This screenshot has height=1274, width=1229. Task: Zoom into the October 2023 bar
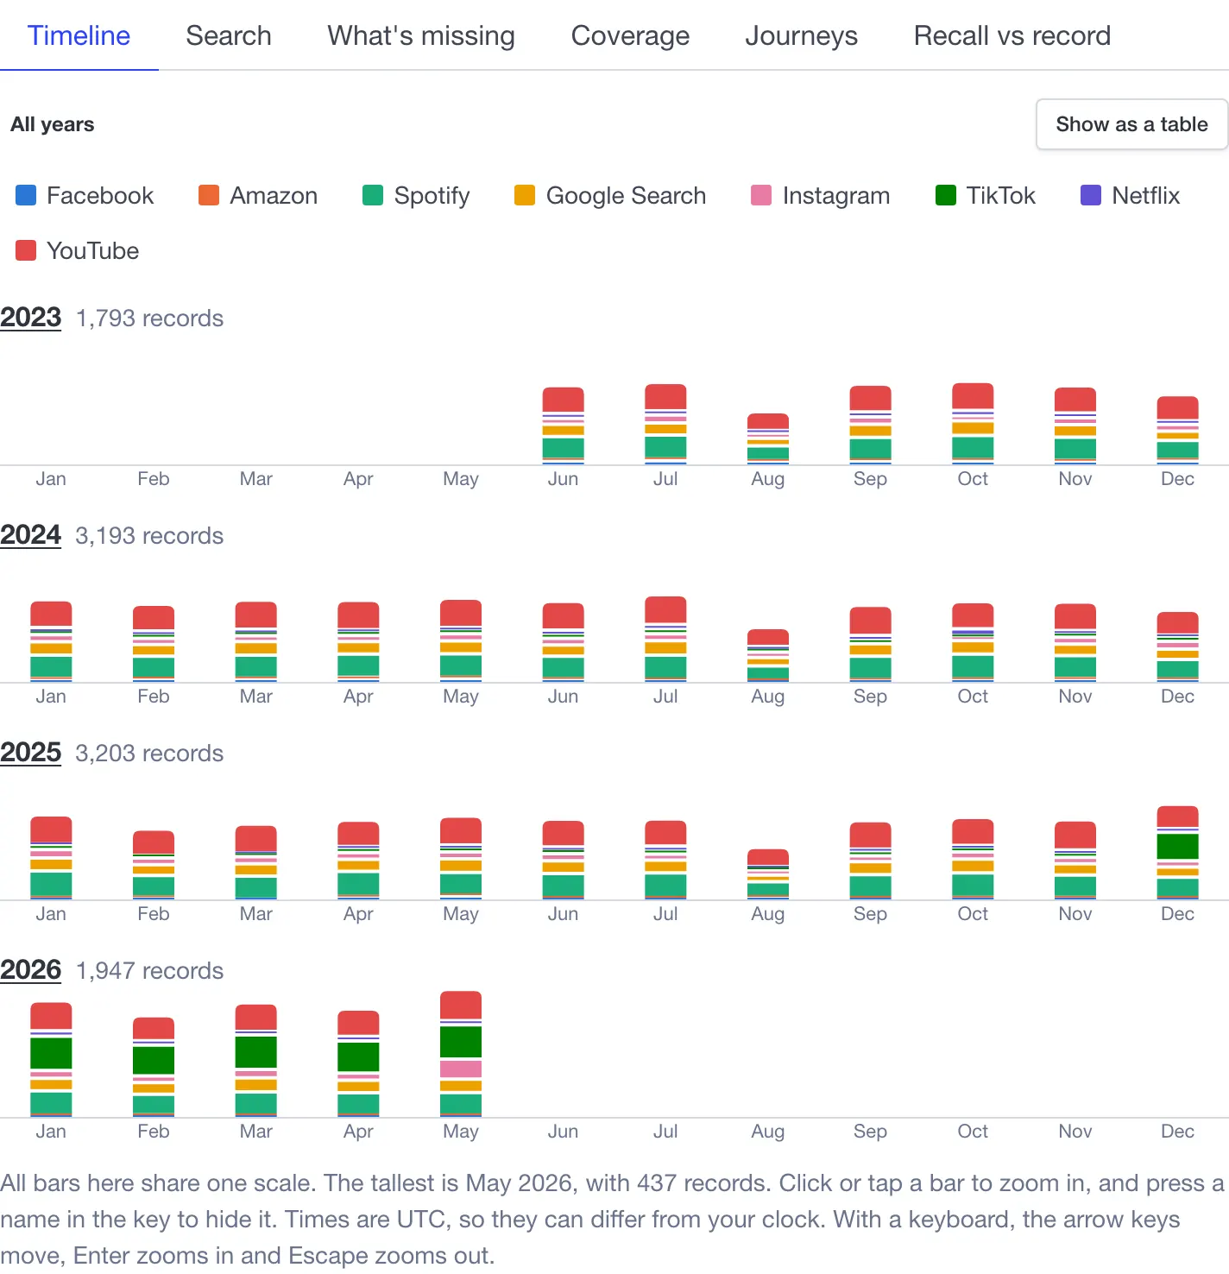pyautogui.click(x=973, y=424)
